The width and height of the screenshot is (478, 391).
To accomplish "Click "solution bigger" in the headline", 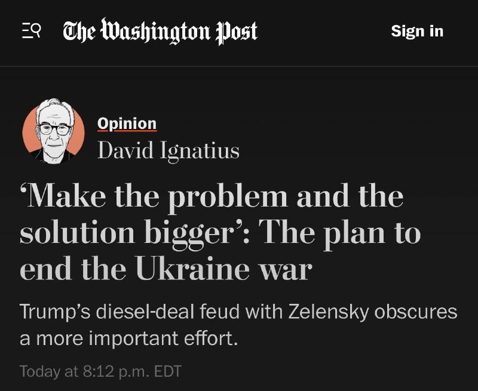I will point(125,233).
